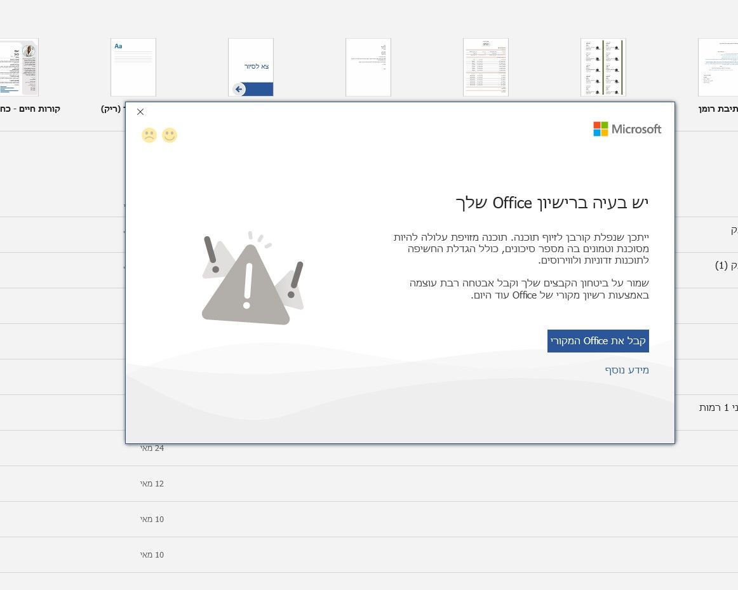Open the 'קורות חיים' resume template thumbnail

(19, 67)
